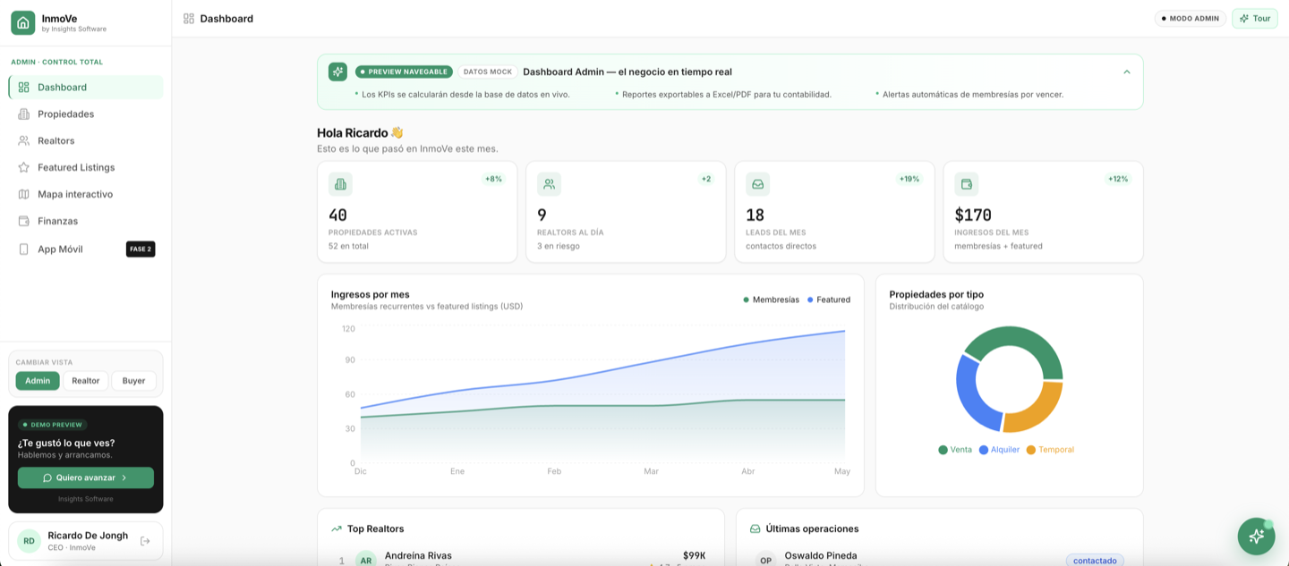This screenshot has height=566, width=1289.
Task: Switch view to Admin
Action: 38,381
